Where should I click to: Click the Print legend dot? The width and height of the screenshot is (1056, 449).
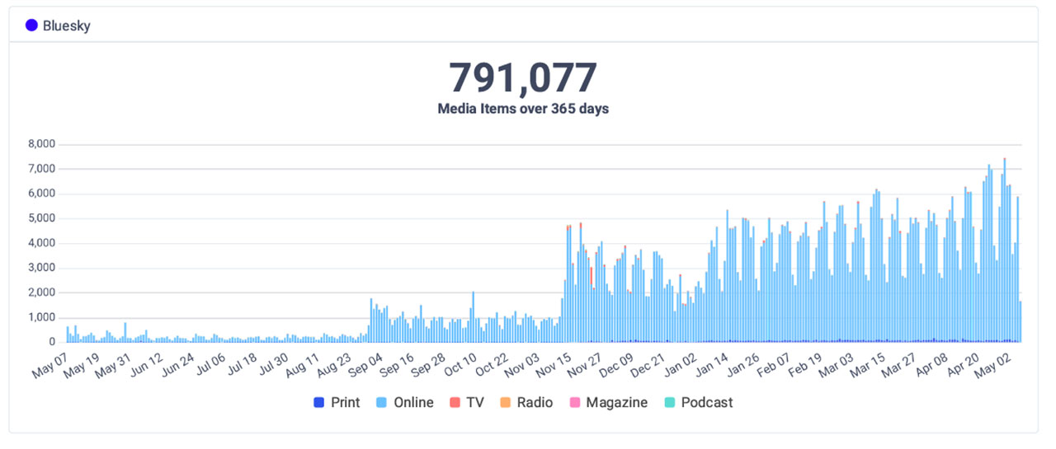[x=318, y=403]
